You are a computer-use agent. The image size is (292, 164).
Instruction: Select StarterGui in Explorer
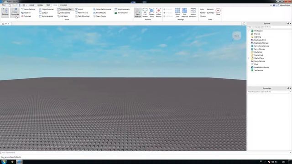point(258,52)
